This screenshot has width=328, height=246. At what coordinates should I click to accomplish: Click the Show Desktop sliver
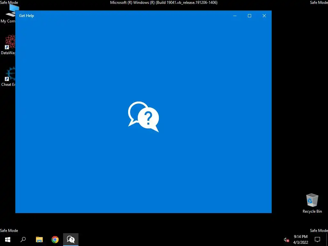tap(327, 240)
